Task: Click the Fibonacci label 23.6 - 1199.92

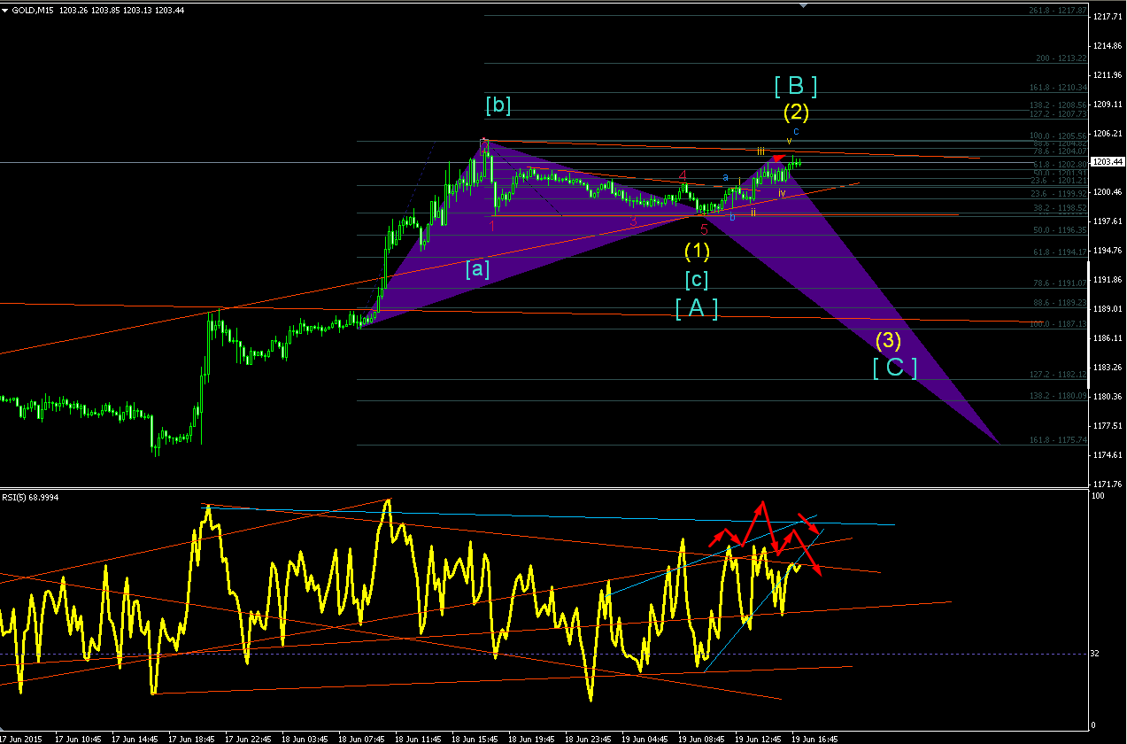Action: (1059, 193)
